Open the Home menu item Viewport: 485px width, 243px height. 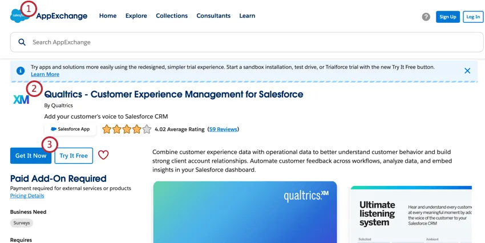(x=108, y=16)
